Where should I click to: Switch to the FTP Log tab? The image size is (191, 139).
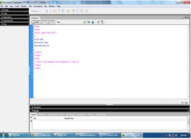coord(91,114)
